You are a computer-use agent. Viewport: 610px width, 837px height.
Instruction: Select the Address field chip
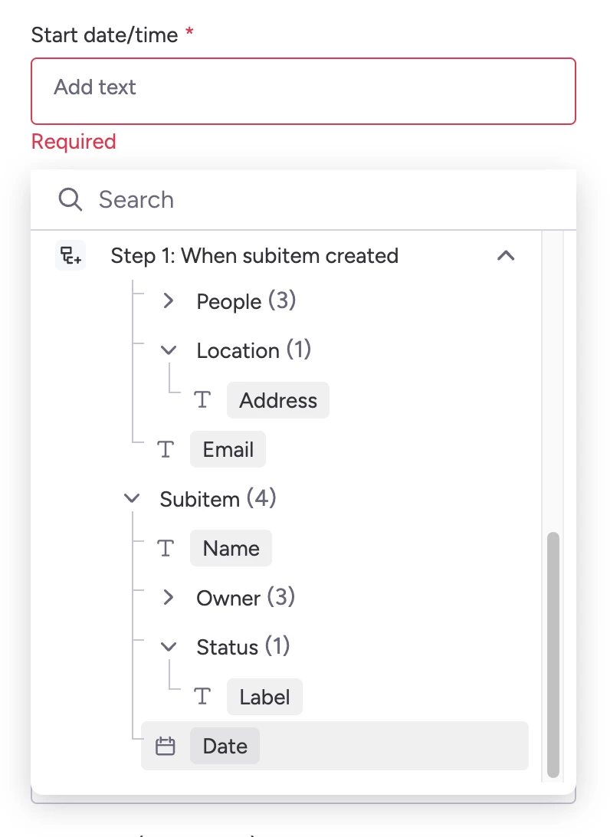277,400
